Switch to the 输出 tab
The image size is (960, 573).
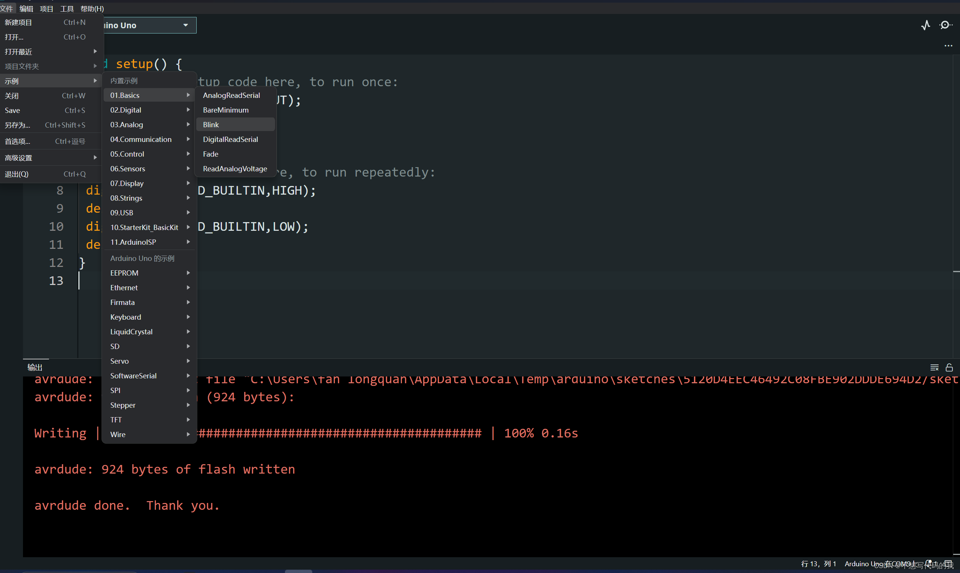(35, 367)
